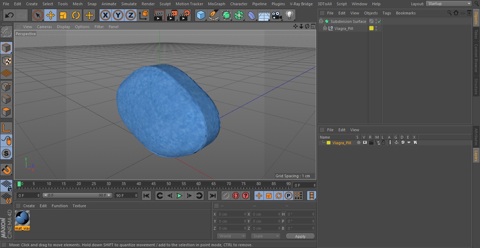Viewport: 480px width, 248px height.
Task: Select the Live Selection tool
Action: (38, 15)
